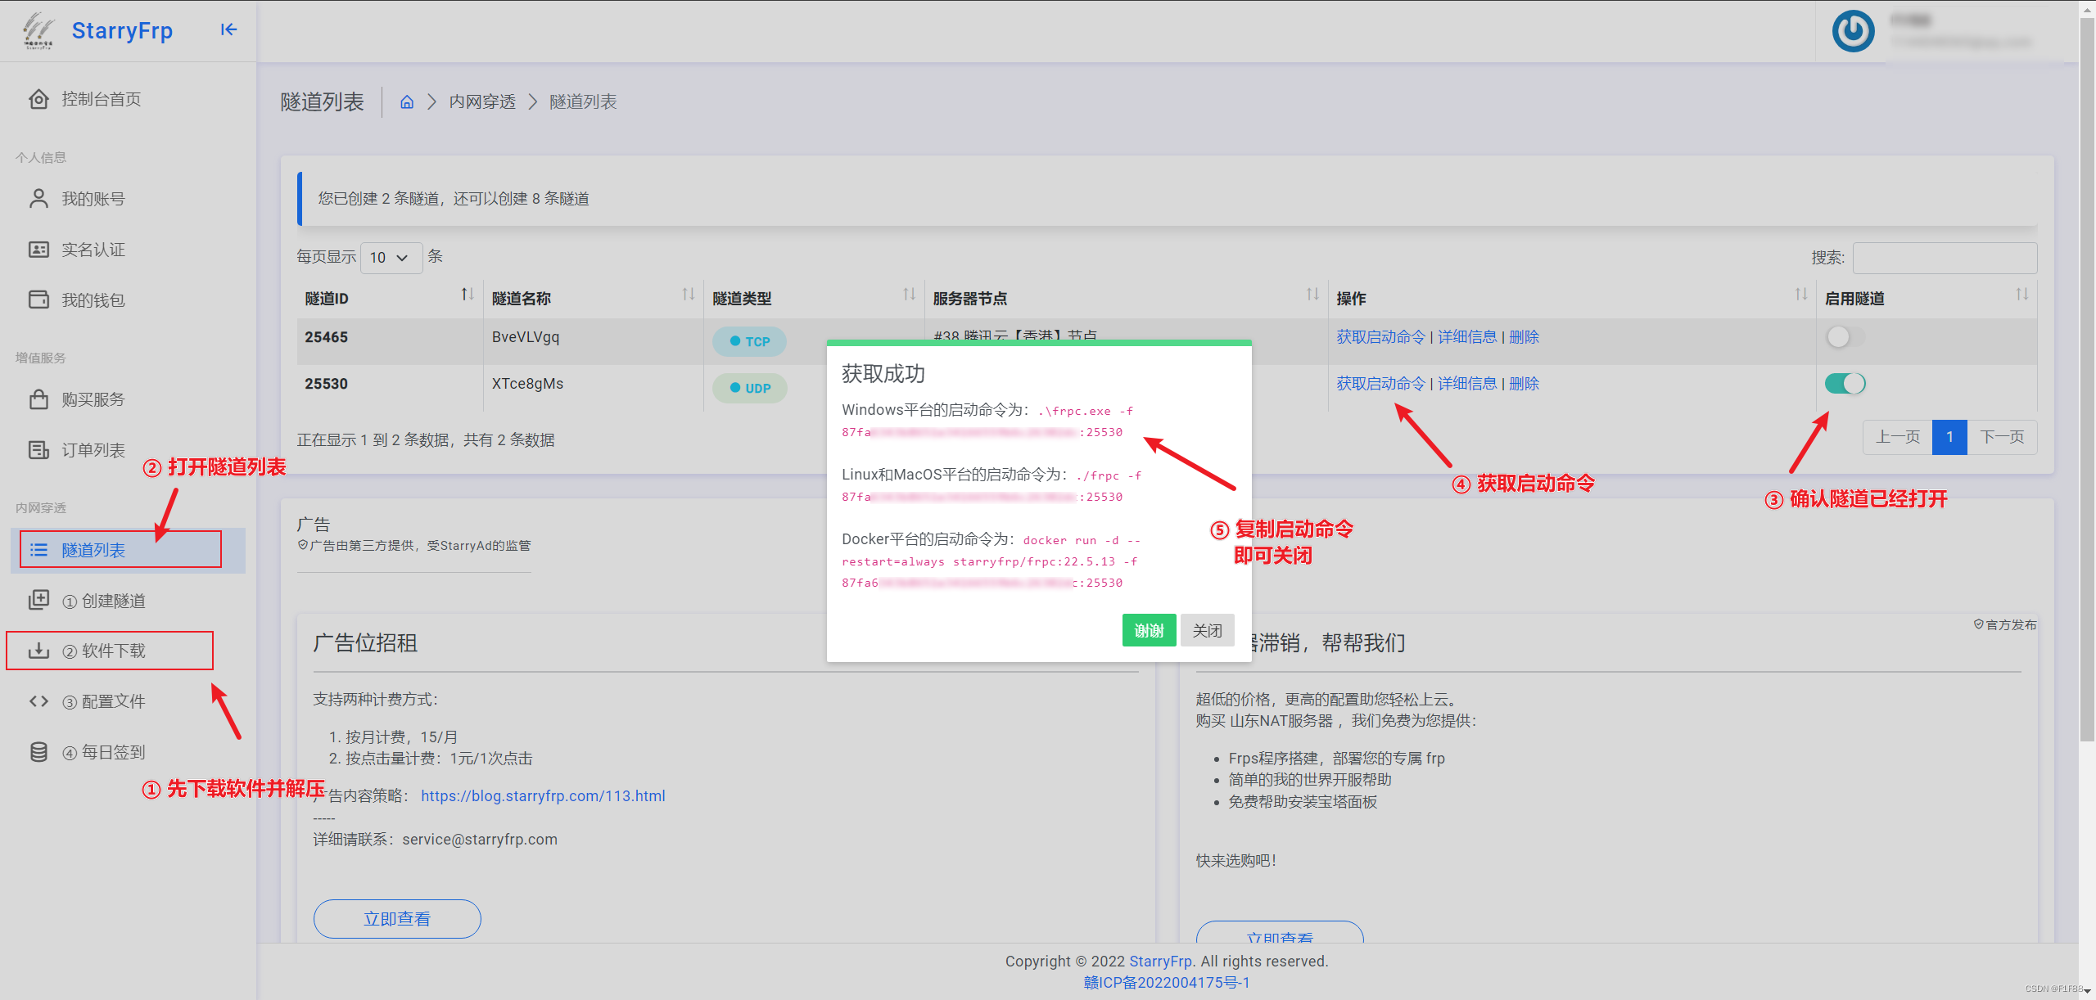Click the ID card icon beside 实名认证

tap(38, 250)
